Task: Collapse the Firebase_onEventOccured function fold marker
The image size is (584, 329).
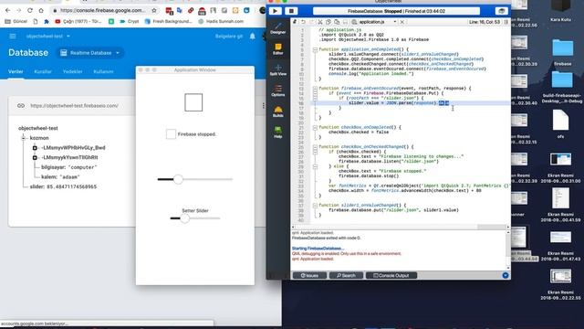Action: click(x=315, y=89)
